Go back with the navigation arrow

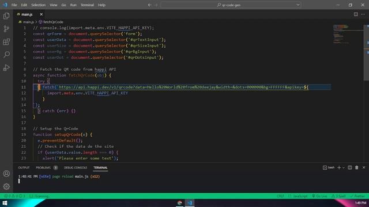pos(149,5)
